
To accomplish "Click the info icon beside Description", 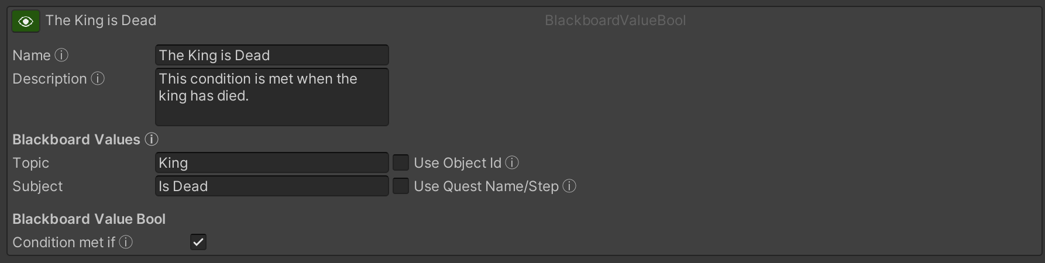I will click(x=98, y=78).
